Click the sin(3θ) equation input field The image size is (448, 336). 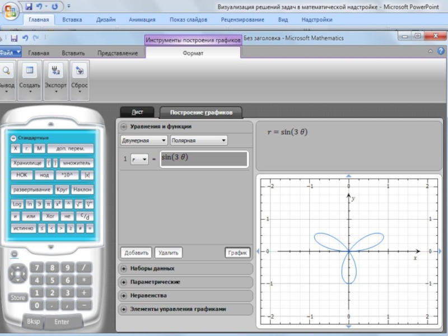(204, 159)
